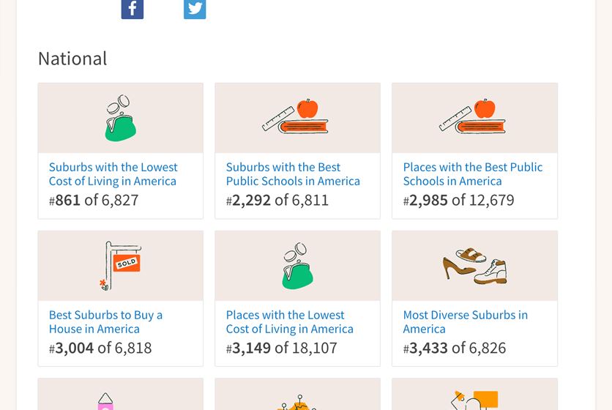Click the green coin purse icon in first card

click(x=120, y=118)
